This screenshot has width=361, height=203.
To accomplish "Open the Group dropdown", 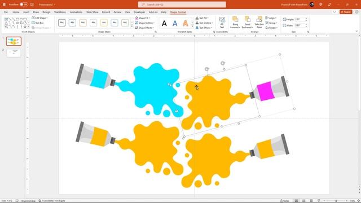I will tap(271, 23).
